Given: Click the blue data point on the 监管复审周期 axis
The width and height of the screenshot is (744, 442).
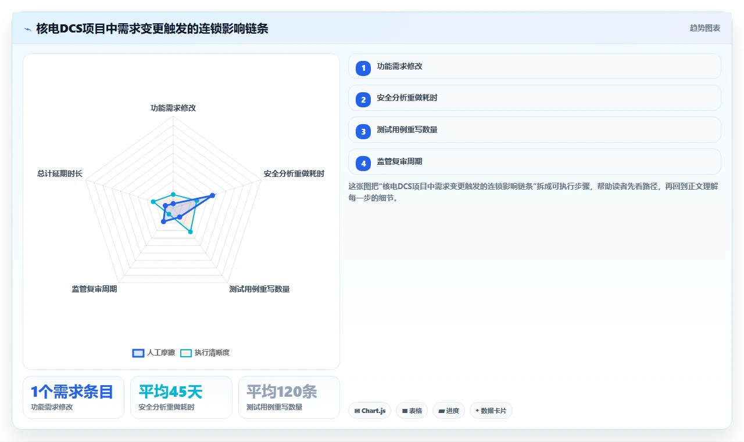Looking at the screenshot, I should click(x=163, y=221).
